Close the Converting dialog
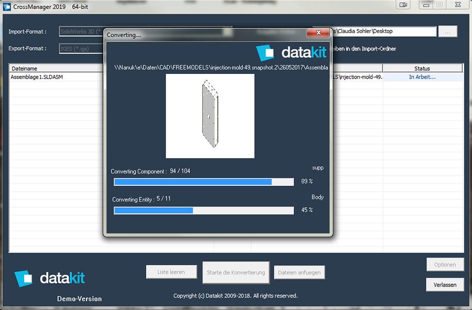 pyautogui.click(x=318, y=33)
